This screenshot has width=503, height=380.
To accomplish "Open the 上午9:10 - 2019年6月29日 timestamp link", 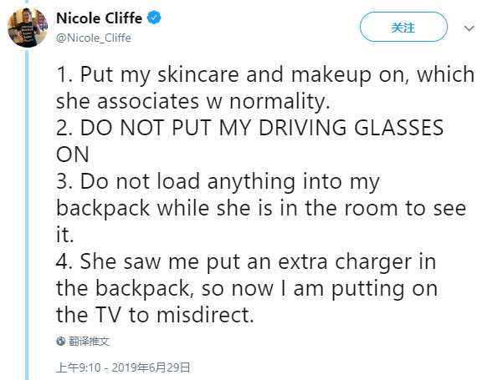I will click(122, 366).
